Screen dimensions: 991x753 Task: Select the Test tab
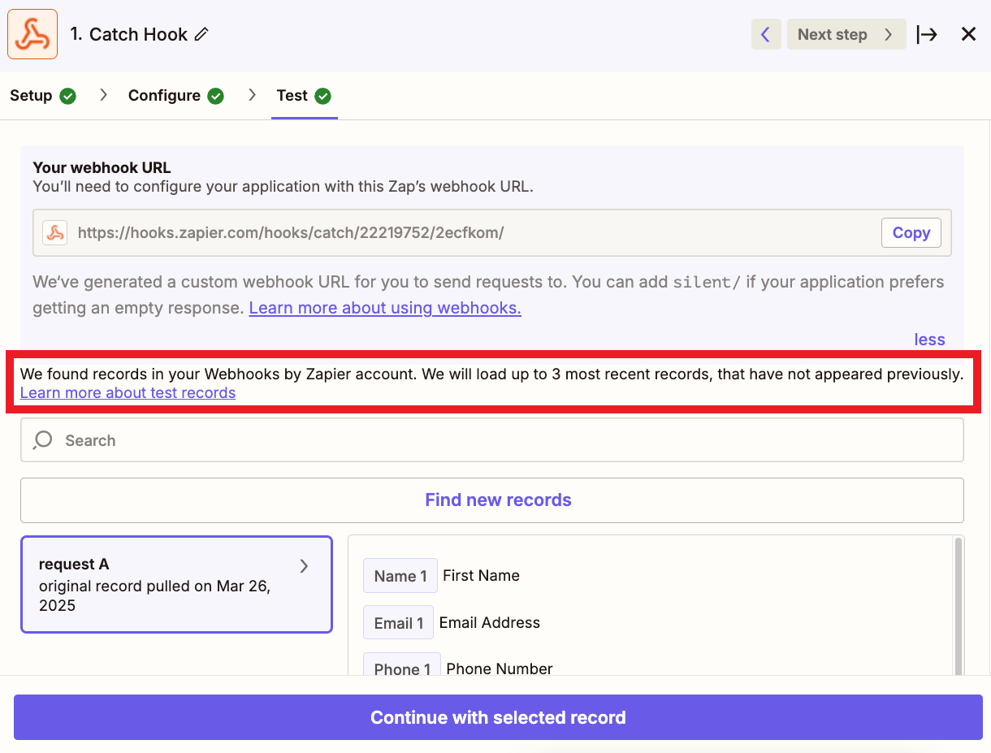(304, 96)
